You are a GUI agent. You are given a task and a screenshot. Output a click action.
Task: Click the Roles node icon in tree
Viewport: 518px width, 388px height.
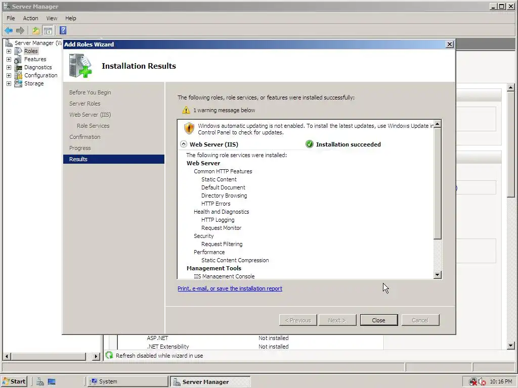coord(18,51)
